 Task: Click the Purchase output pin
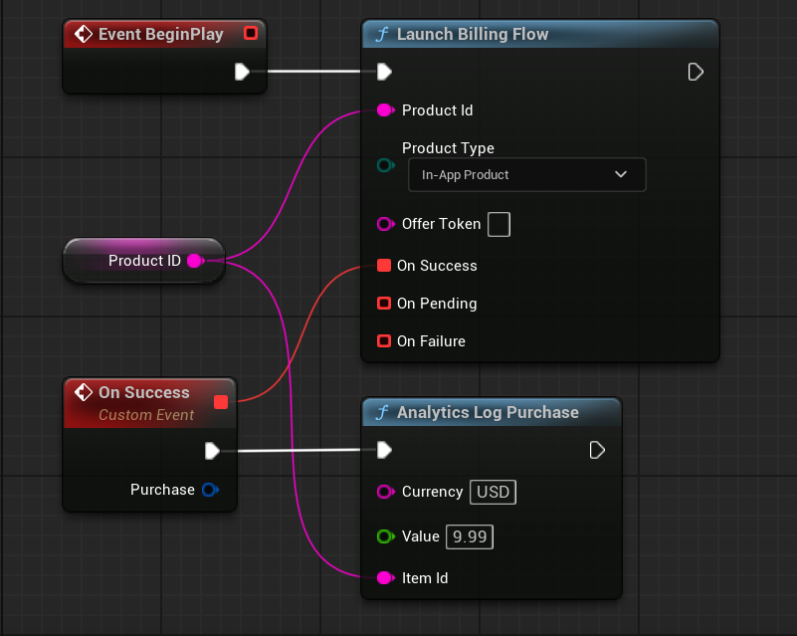coord(209,490)
